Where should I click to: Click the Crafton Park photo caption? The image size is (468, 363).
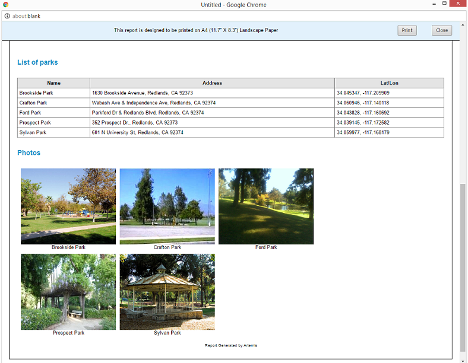(x=167, y=247)
